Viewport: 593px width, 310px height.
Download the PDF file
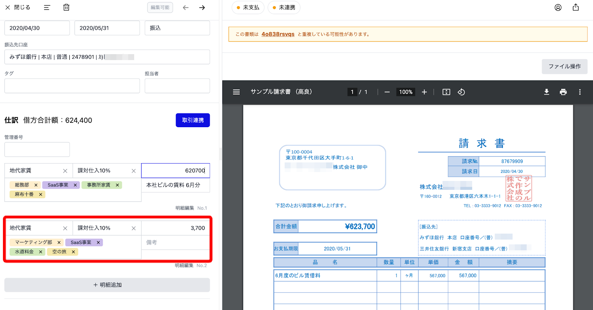coord(546,92)
